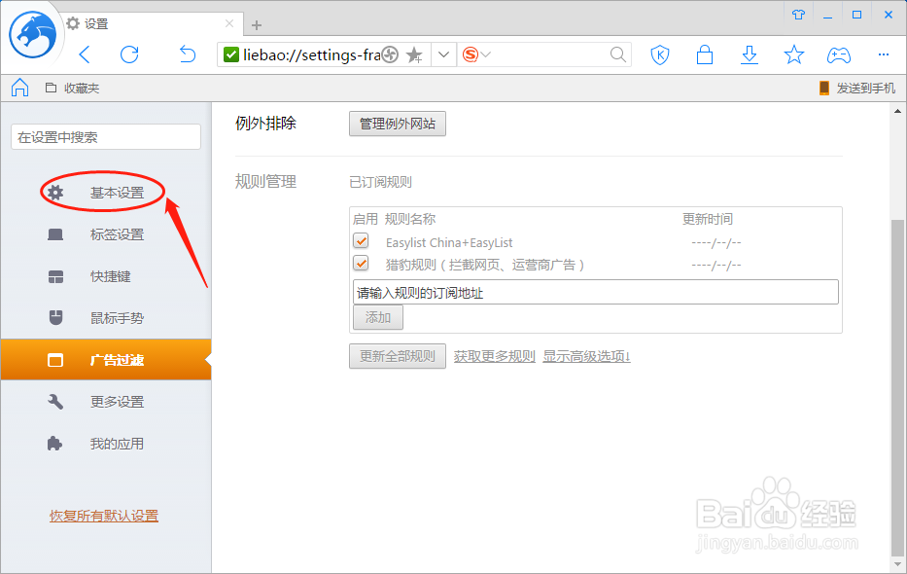Viewport: 907px width, 574px height.
Task: Click 发送到手机 send to phone
Action: [x=857, y=88]
